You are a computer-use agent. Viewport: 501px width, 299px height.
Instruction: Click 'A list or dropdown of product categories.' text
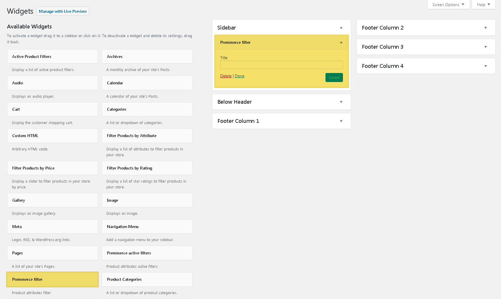pyautogui.click(x=142, y=293)
